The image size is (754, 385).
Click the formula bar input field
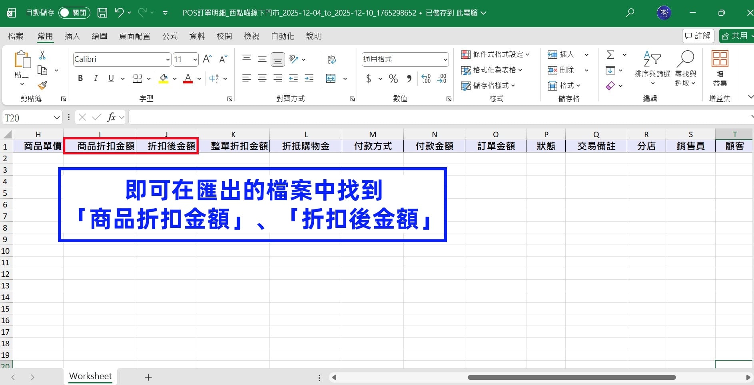coord(439,117)
